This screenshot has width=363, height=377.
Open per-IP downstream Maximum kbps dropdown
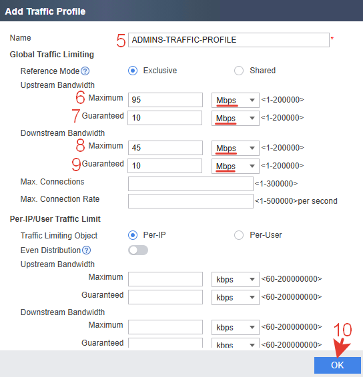[236, 327]
